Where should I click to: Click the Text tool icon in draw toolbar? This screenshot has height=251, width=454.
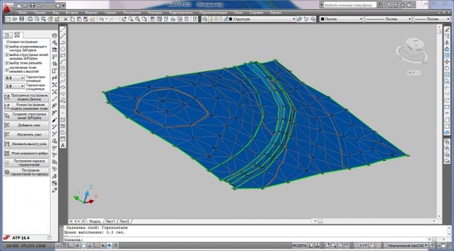(63, 146)
